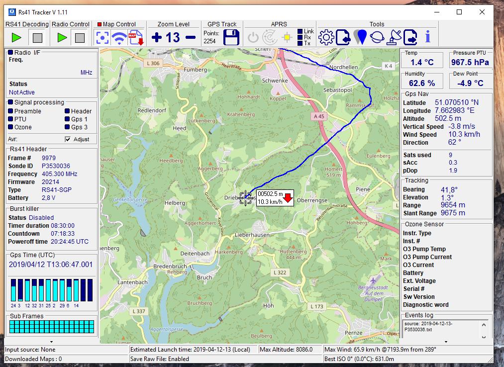Toggle the APRS Tx indicator box
This screenshot has height=367, width=504.
[300, 43]
